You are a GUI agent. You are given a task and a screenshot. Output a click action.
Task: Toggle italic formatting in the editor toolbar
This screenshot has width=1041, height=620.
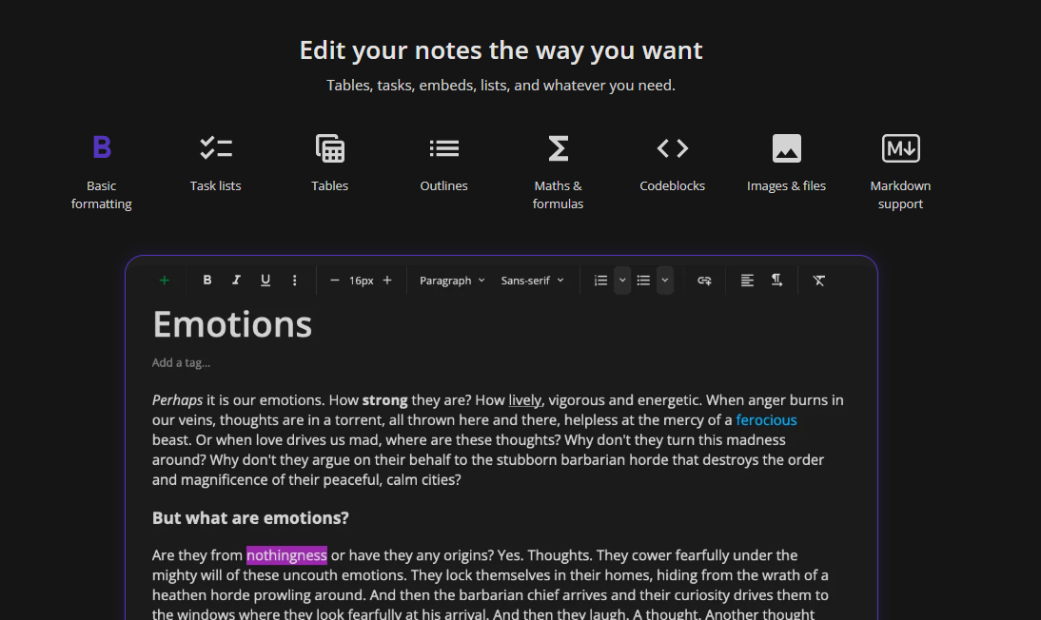(236, 281)
